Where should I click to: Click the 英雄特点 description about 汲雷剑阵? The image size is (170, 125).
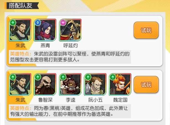tap(70, 57)
